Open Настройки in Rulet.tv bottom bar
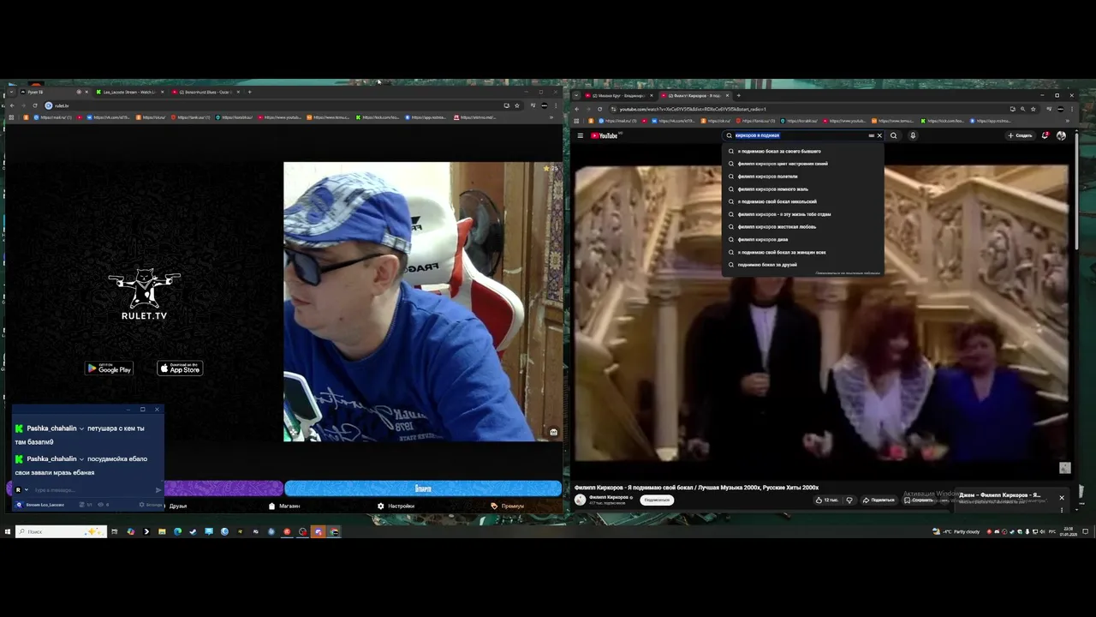The image size is (1096, 617). [x=396, y=506]
